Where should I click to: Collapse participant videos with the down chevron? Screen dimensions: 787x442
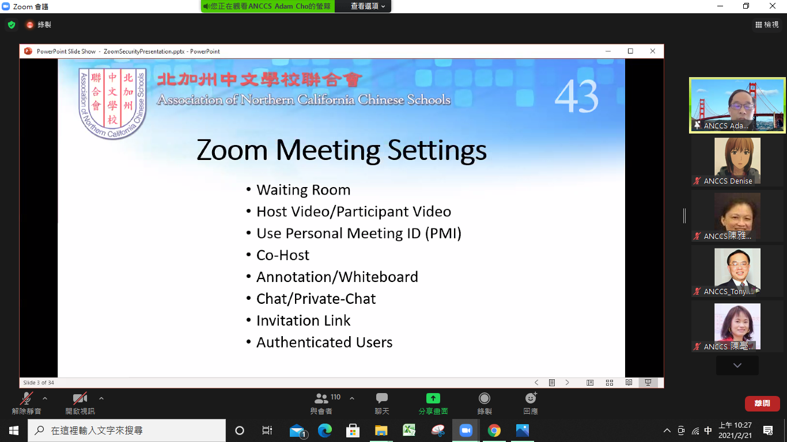tap(737, 365)
